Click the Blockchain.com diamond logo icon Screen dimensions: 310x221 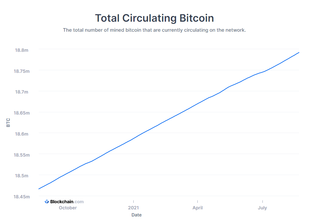tap(47, 202)
